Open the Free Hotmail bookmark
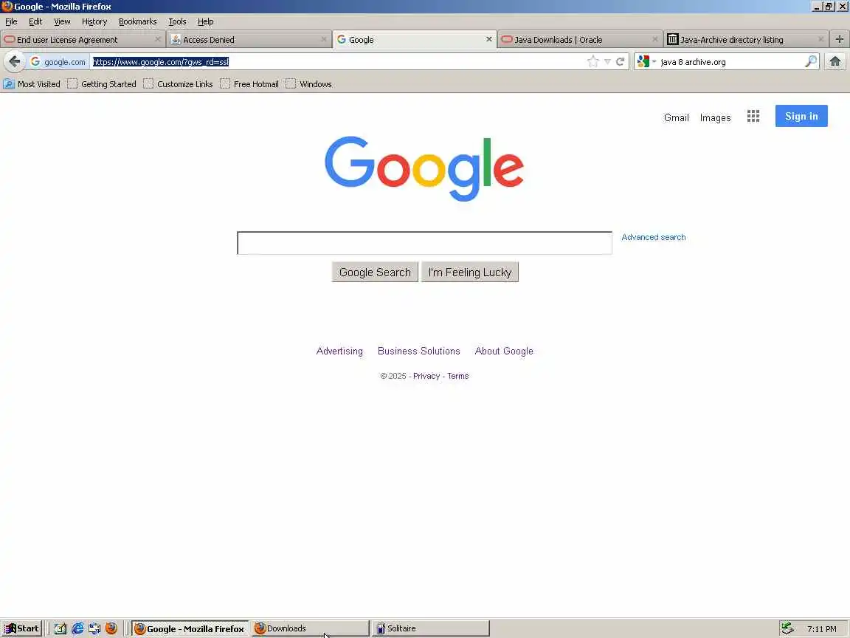The width and height of the screenshot is (850, 638). tap(249, 84)
